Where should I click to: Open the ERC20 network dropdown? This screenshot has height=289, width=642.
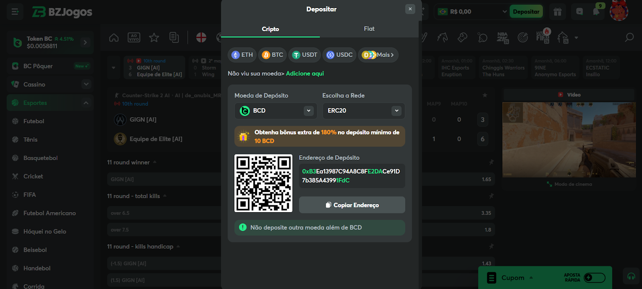tap(364, 111)
